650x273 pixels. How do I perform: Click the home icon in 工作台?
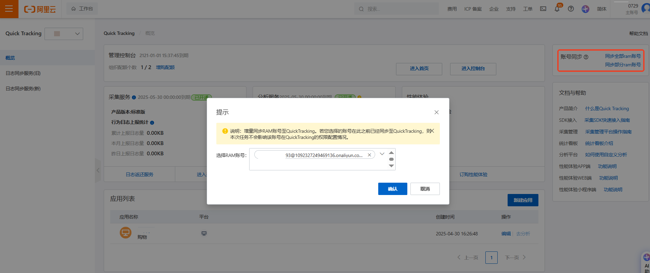click(74, 9)
